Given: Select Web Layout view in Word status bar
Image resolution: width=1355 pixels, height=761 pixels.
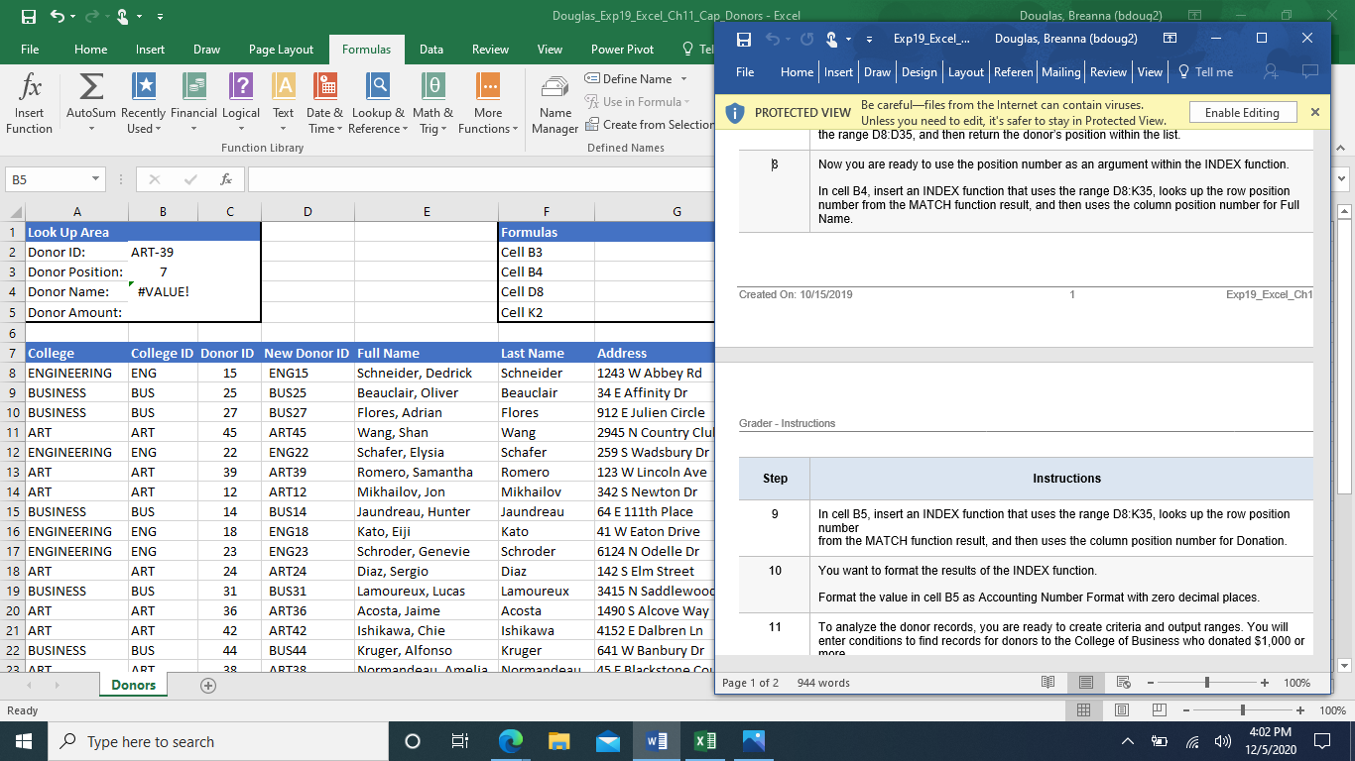Looking at the screenshot, I should click(1124, 683).
